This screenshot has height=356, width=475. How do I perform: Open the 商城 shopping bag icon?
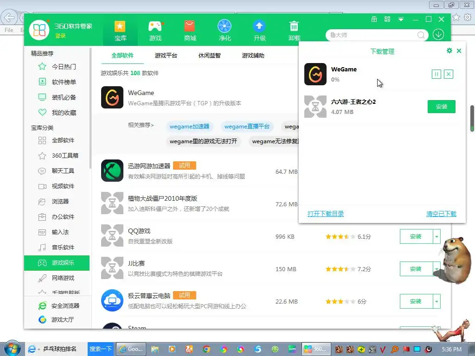pyautogui.click(x=190, y=31)
